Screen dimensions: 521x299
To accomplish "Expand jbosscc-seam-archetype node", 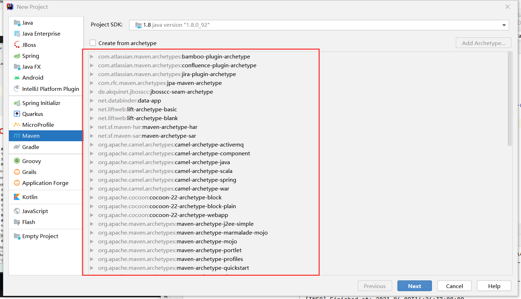I will click(92, 92).
